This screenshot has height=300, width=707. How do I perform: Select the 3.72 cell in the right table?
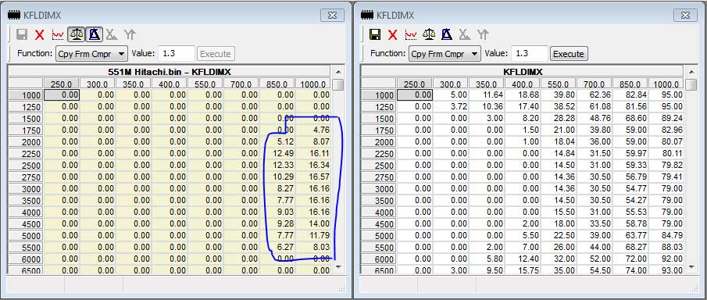[451, 107]
